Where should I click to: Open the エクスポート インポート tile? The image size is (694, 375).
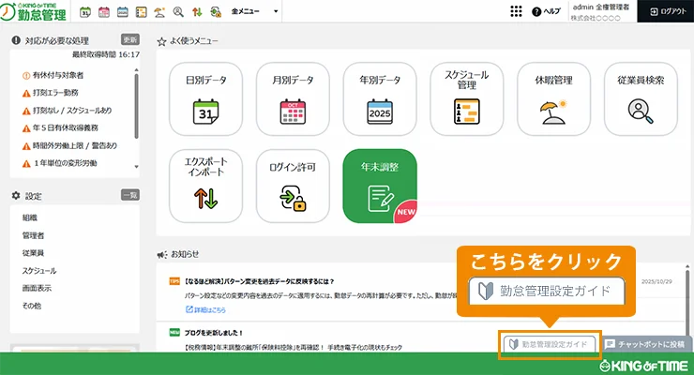[x=205, y=186]
